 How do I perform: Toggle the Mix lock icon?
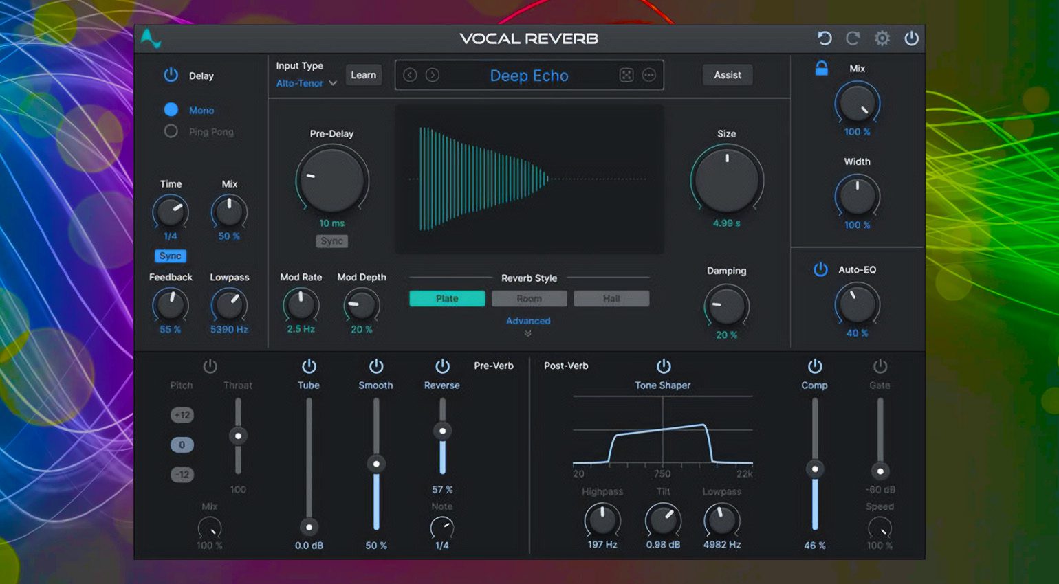point(821,68)
